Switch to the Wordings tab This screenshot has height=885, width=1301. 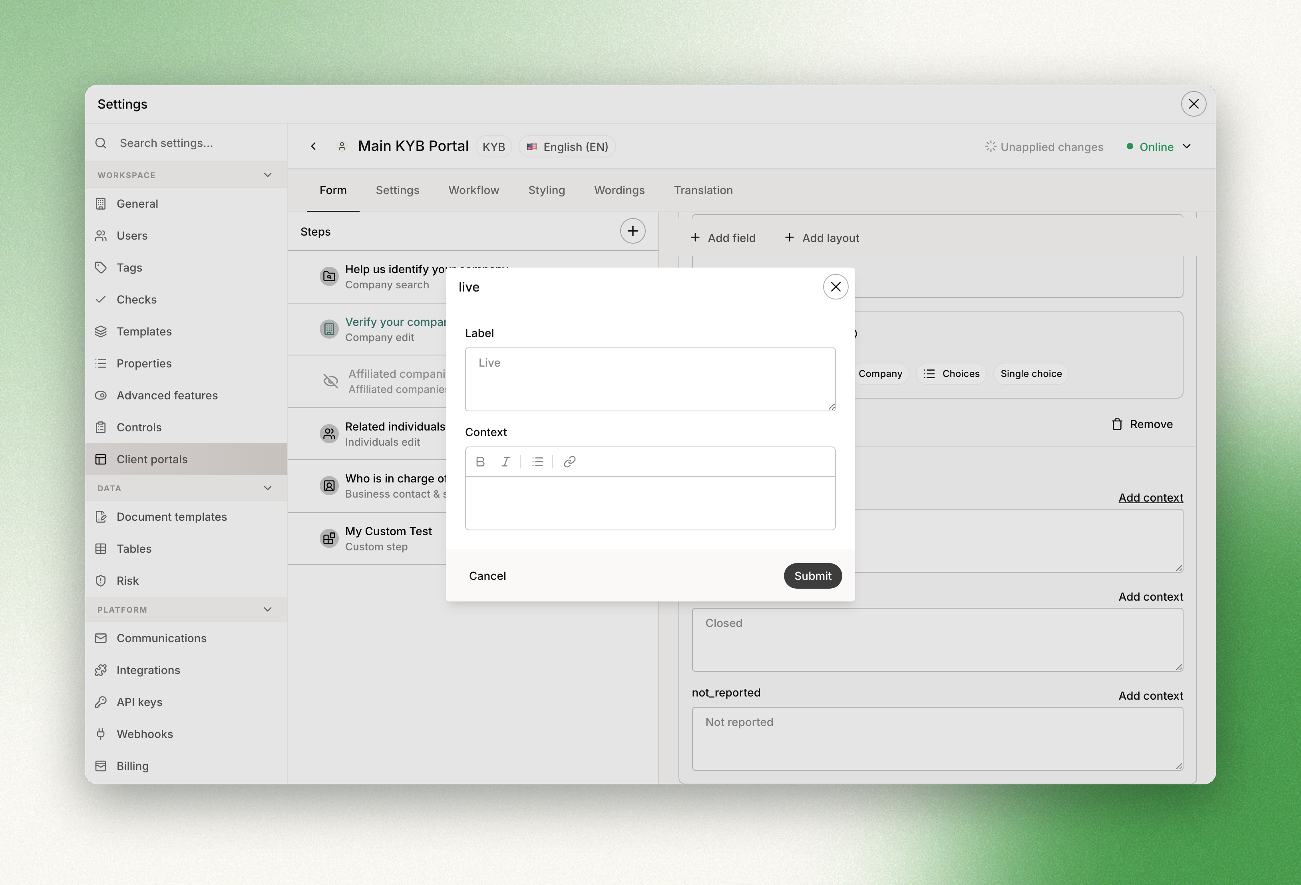pos(619,190)
